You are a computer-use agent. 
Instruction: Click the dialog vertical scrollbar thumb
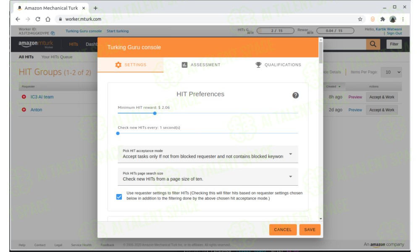tap(320, 52)
